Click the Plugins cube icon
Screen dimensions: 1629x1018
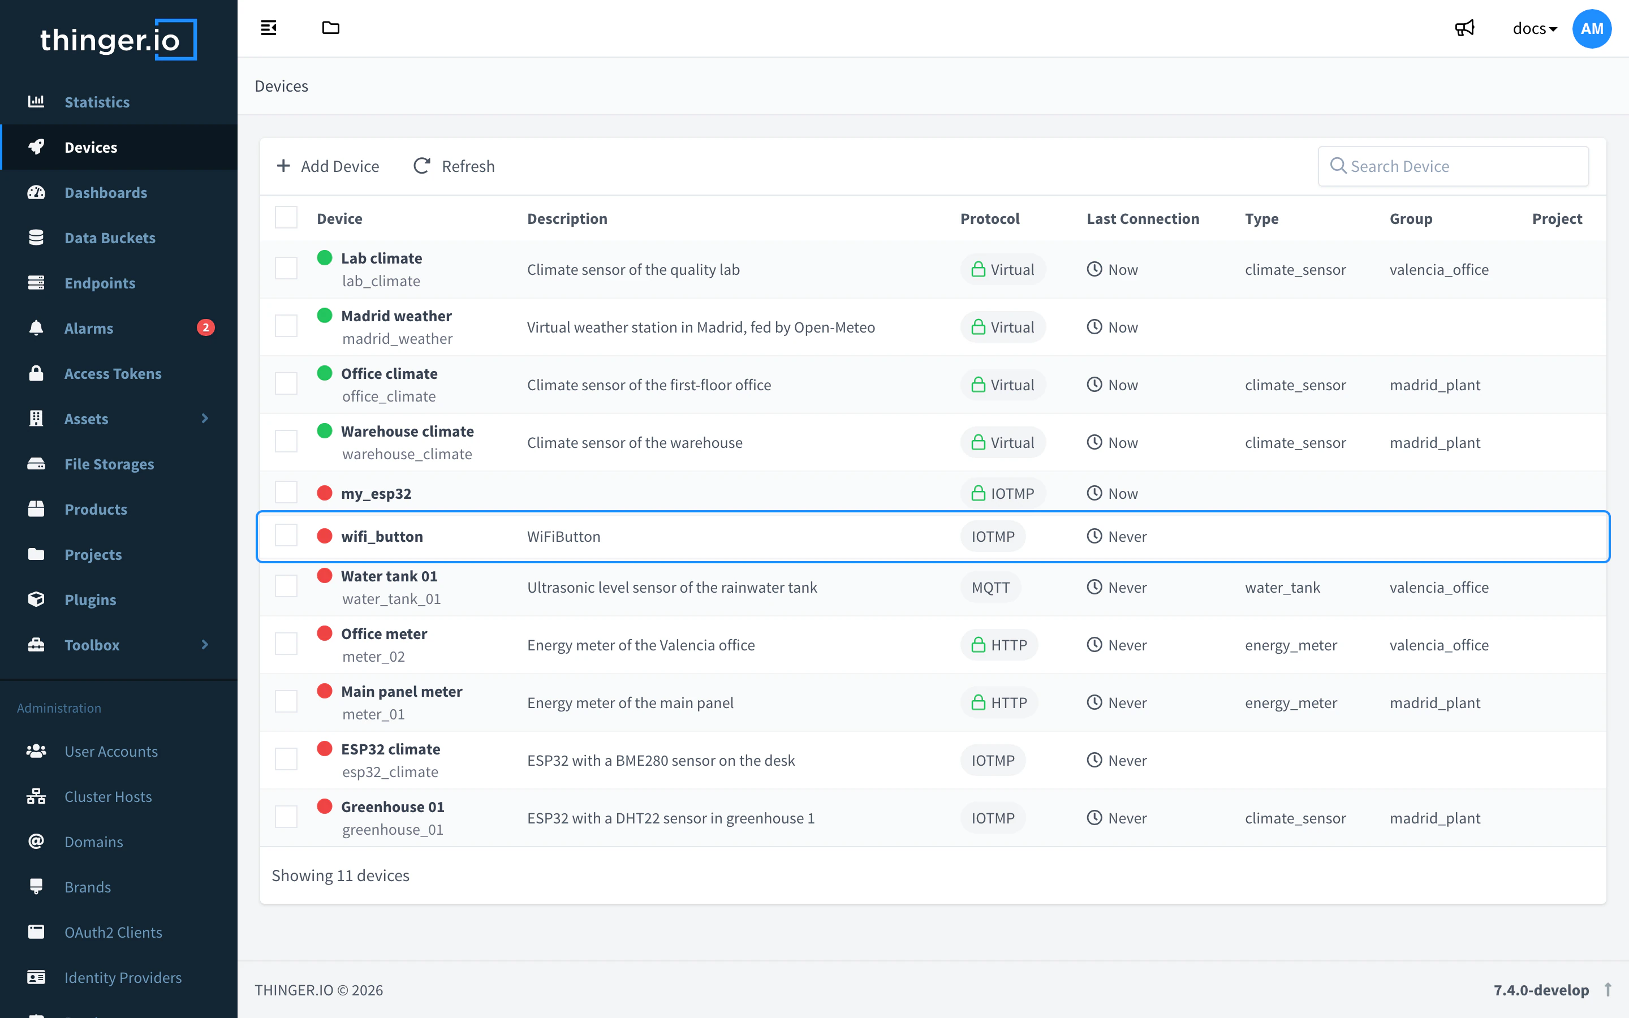36,599
